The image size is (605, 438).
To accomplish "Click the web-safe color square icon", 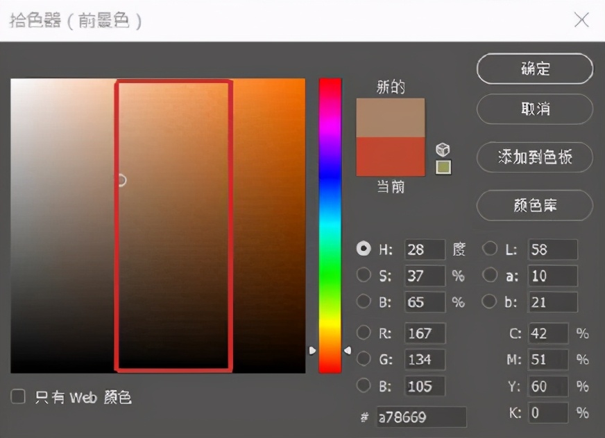I will point(443,167).
